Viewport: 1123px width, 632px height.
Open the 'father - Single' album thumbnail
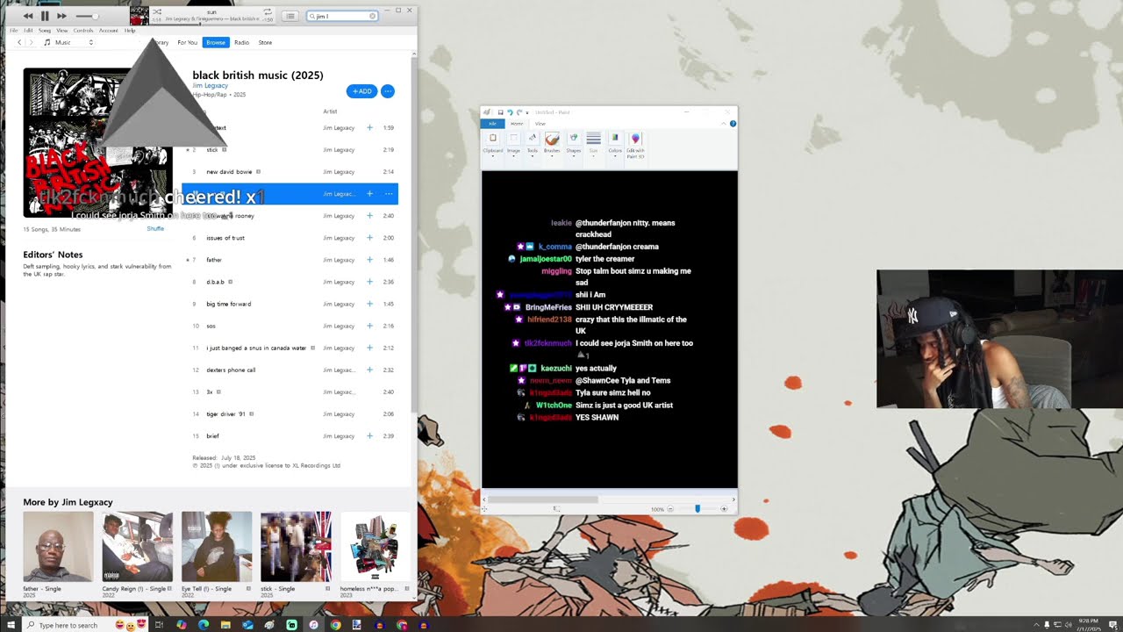(x=58, y=547)
